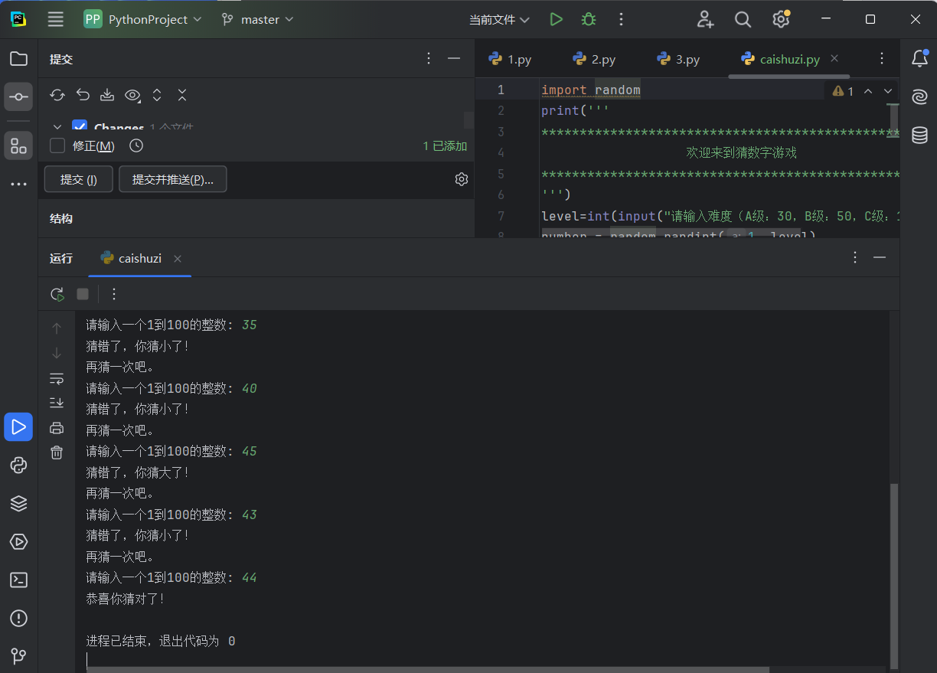The height and width of the screenshot is (673, 937).
Task: Show commit message history clock
Action: point(136,145)
